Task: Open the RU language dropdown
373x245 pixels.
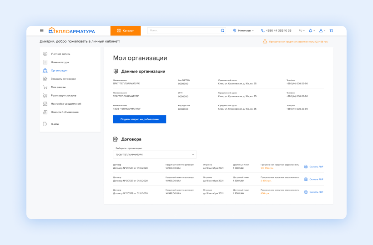Action: coord(302,31)
